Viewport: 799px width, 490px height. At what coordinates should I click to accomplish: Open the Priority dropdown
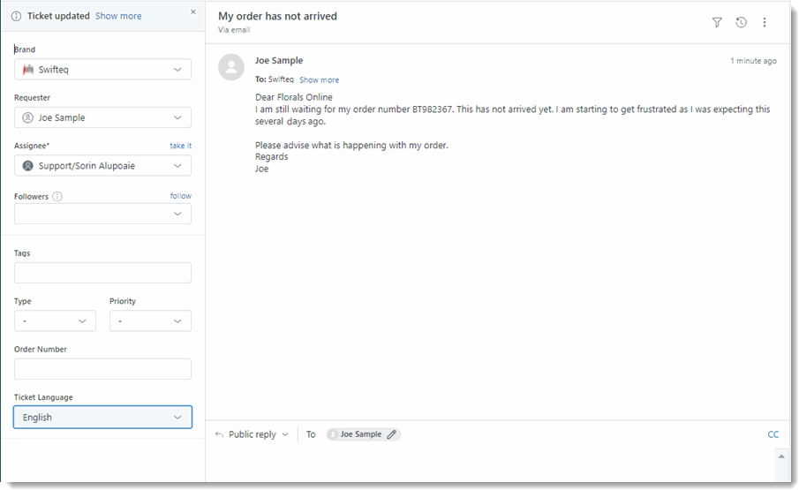(150, 320)
